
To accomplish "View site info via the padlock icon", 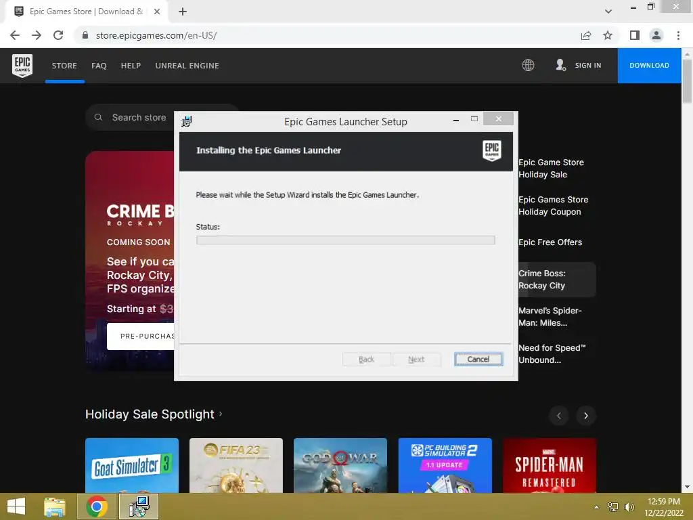I will [85, 35].
